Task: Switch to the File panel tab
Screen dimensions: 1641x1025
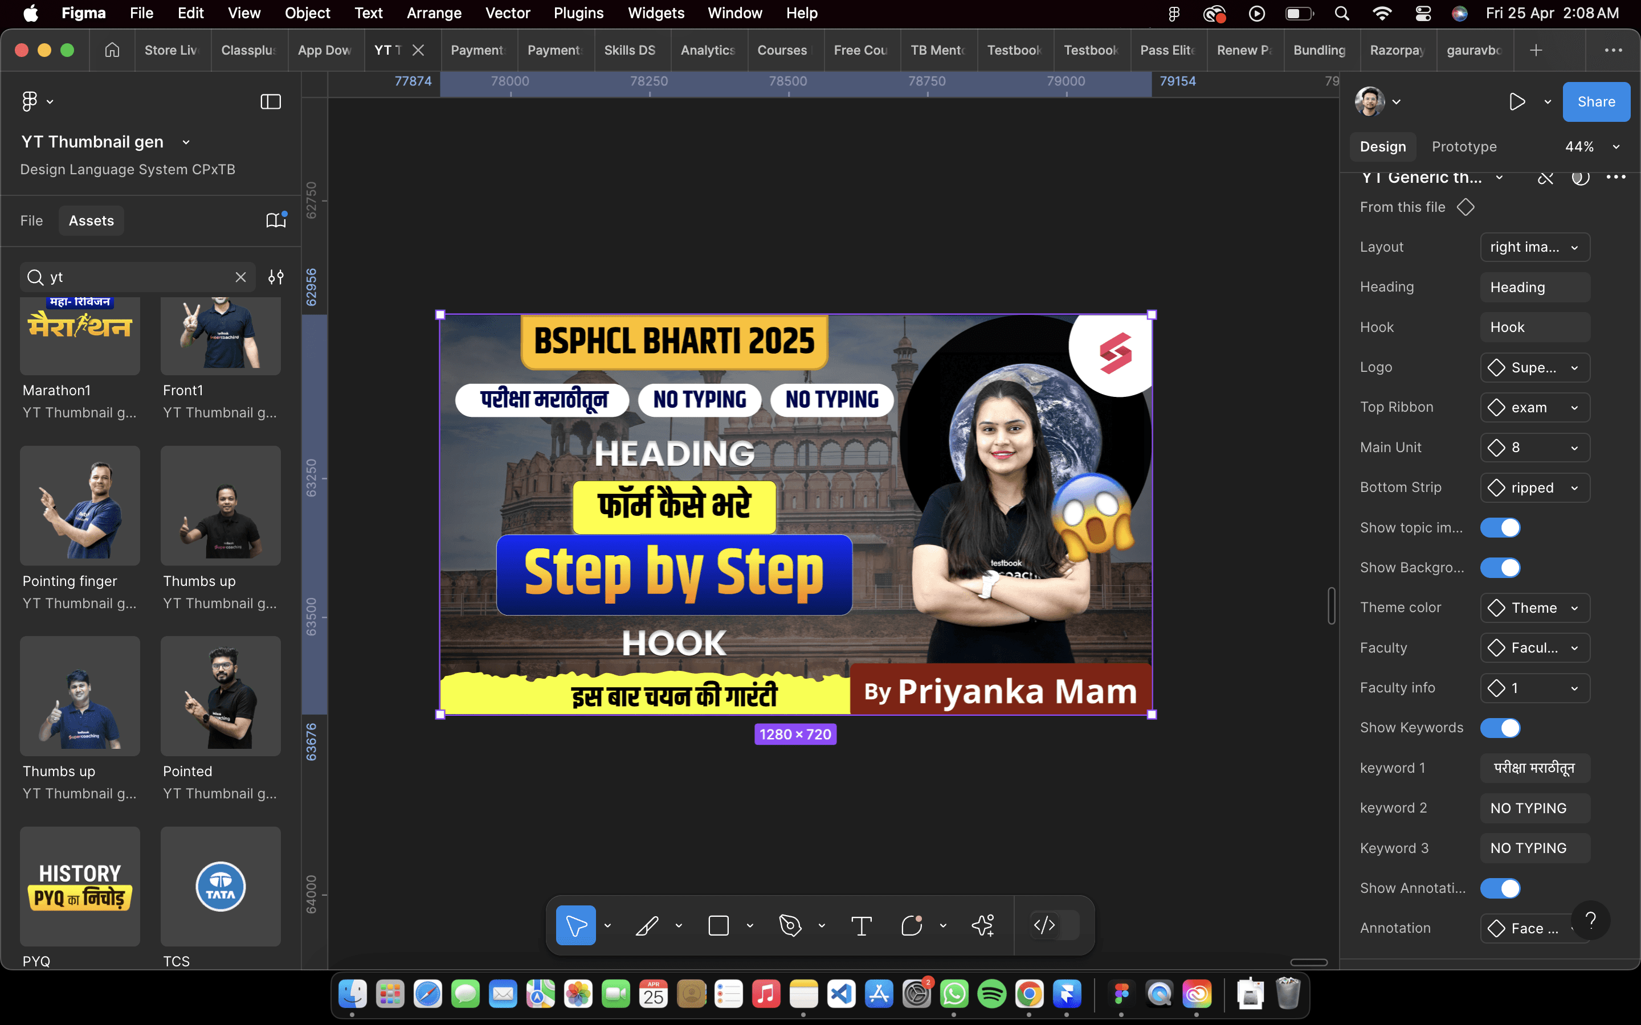Action: click(x=31, y=220)
